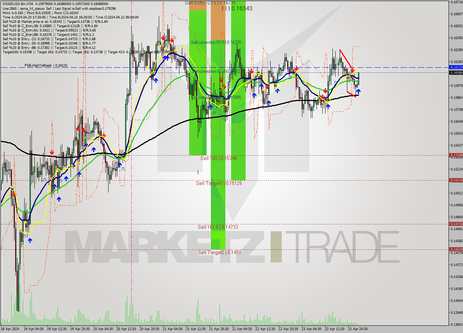Select the red 0.15348 price axis tag

pyautogui.click(x=456, y=155)
